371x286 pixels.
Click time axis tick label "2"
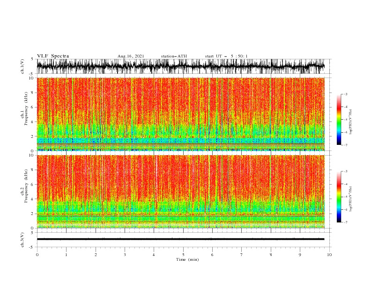[96, 255]
